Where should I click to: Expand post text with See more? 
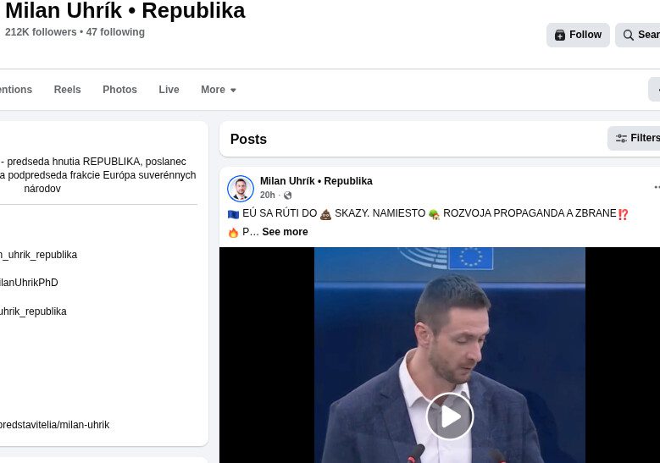(285, 232)
